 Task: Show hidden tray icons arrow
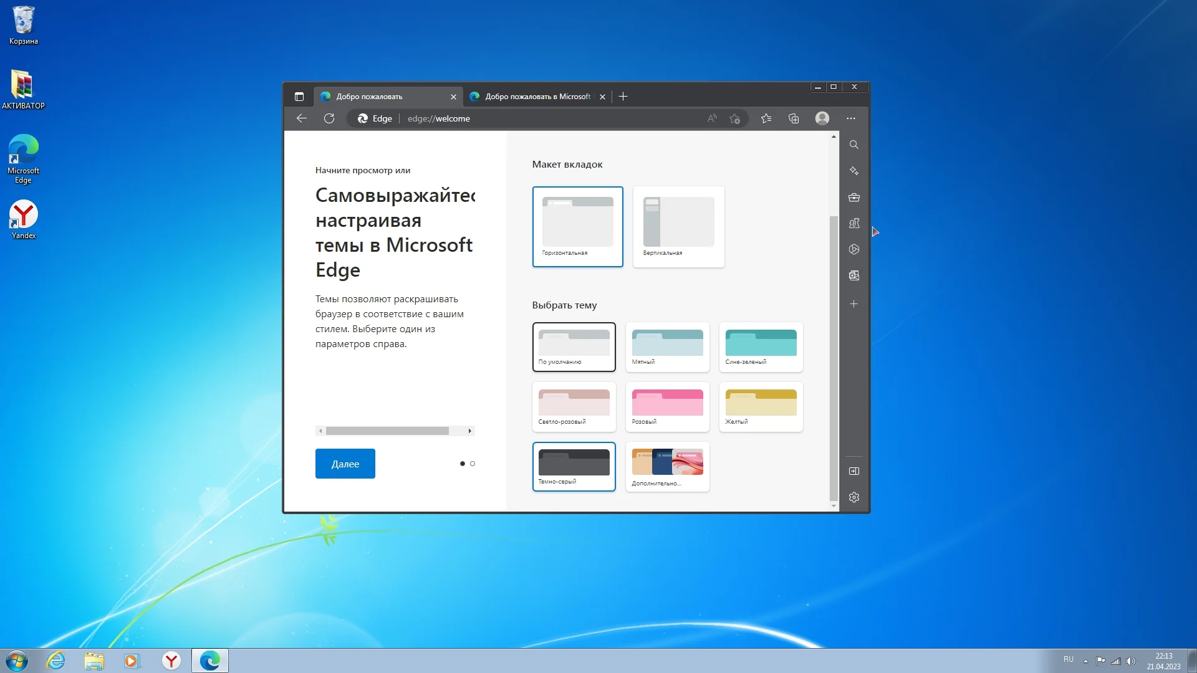coord(1085,661)
